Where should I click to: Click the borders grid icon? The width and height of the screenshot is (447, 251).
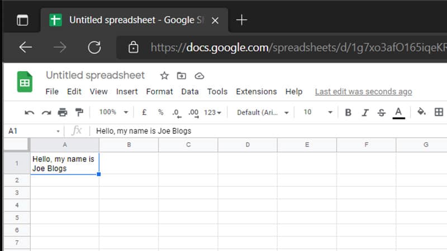(x=439, y=112)
